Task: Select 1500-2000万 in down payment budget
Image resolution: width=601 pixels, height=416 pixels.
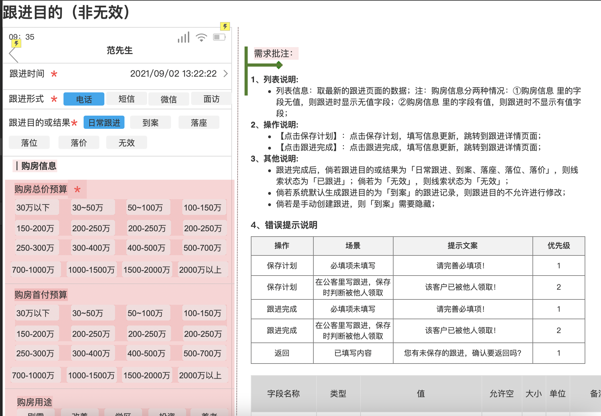Action: [147, 375]
